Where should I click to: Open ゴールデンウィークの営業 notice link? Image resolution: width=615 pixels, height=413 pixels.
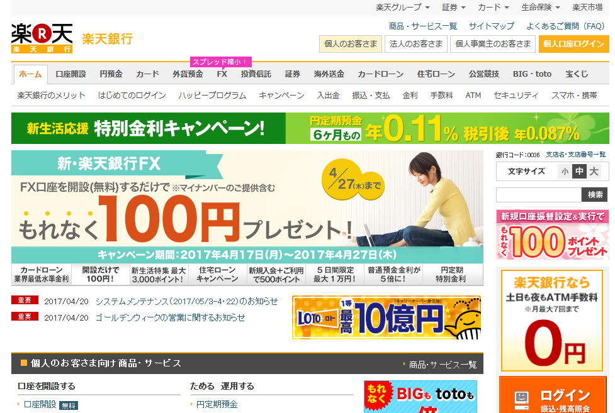[170, 317]
